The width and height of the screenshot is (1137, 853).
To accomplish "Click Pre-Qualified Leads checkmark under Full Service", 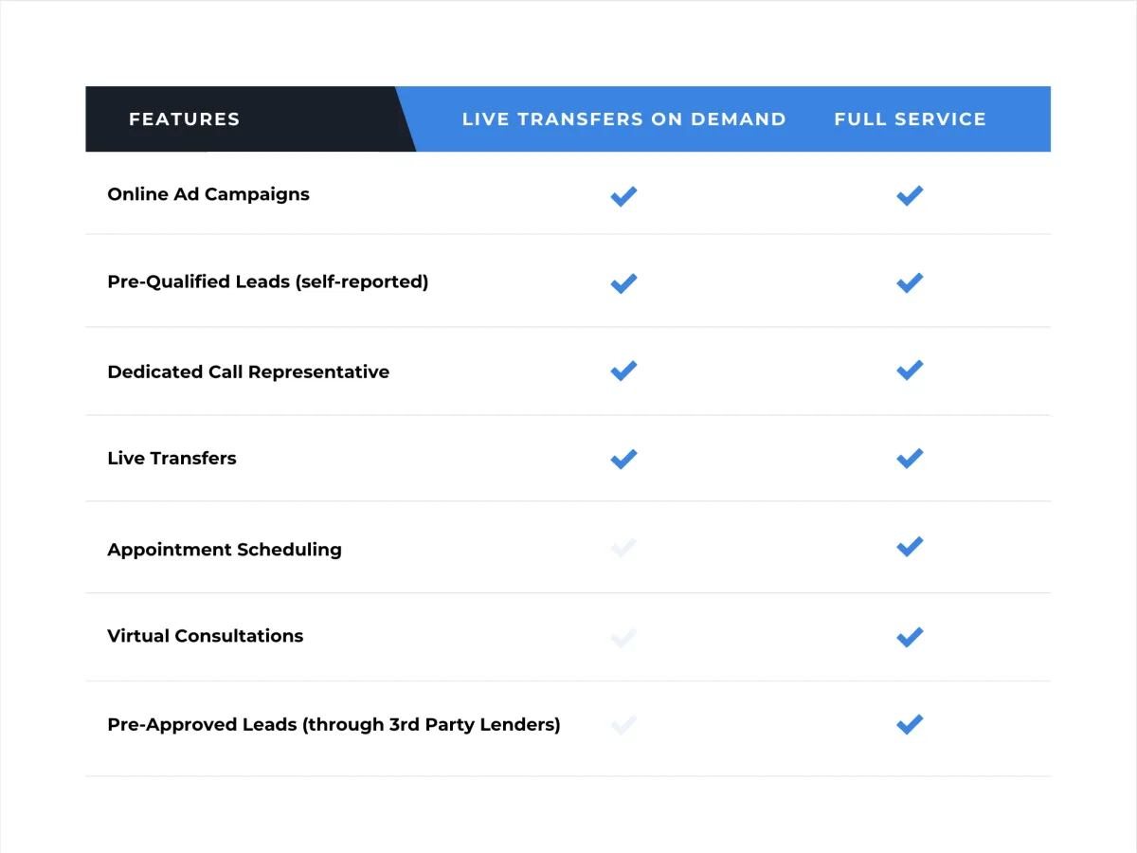I will coord(910,282).
